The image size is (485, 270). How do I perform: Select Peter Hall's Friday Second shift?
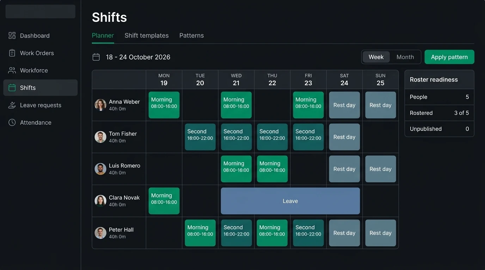pyautogui.click(x=308, y=233)
